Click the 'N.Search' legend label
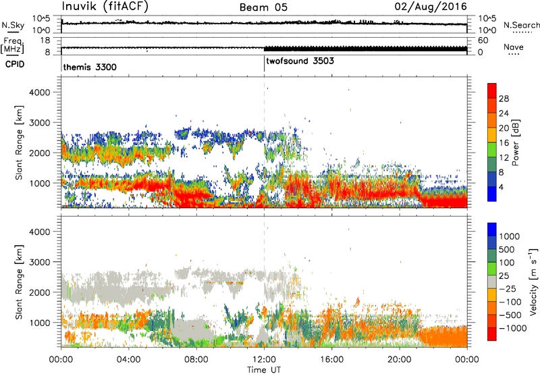The height and width of the screenshot is (374, 540). point(521,25)
